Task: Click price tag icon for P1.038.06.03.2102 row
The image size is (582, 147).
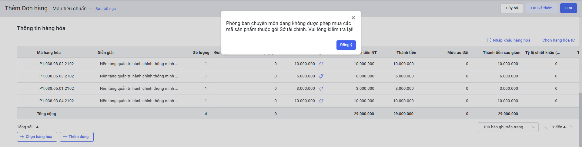Action: click(x=321, y=76)
